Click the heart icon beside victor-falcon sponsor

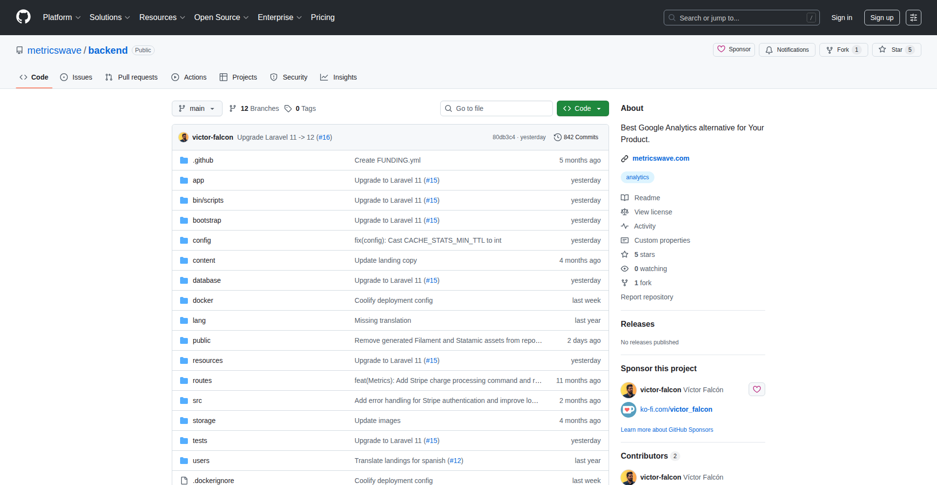(756, 389)
